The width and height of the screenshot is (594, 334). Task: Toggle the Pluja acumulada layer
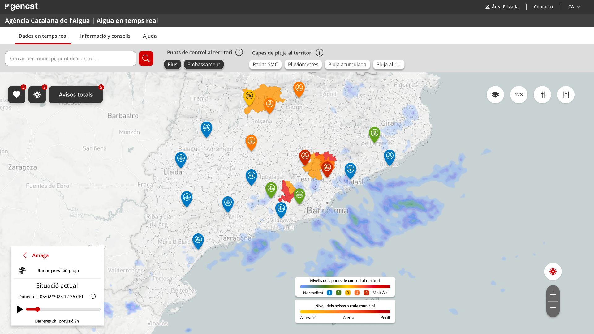point(347,64)
